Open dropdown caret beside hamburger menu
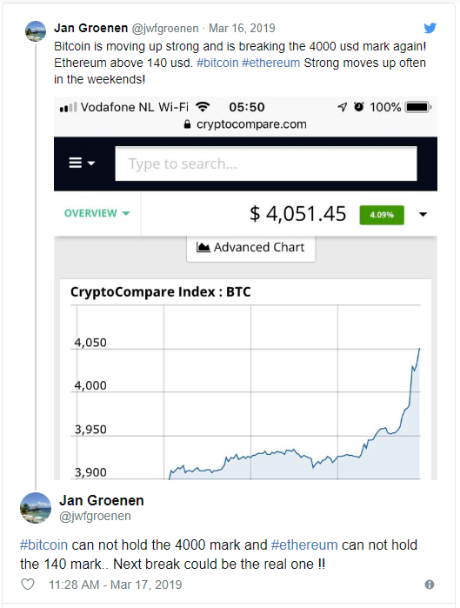 point(91,164)
